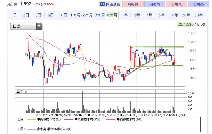The image size is (212, 134).
Task: Click the 4M volume axis label
Action: coord(190,105)
